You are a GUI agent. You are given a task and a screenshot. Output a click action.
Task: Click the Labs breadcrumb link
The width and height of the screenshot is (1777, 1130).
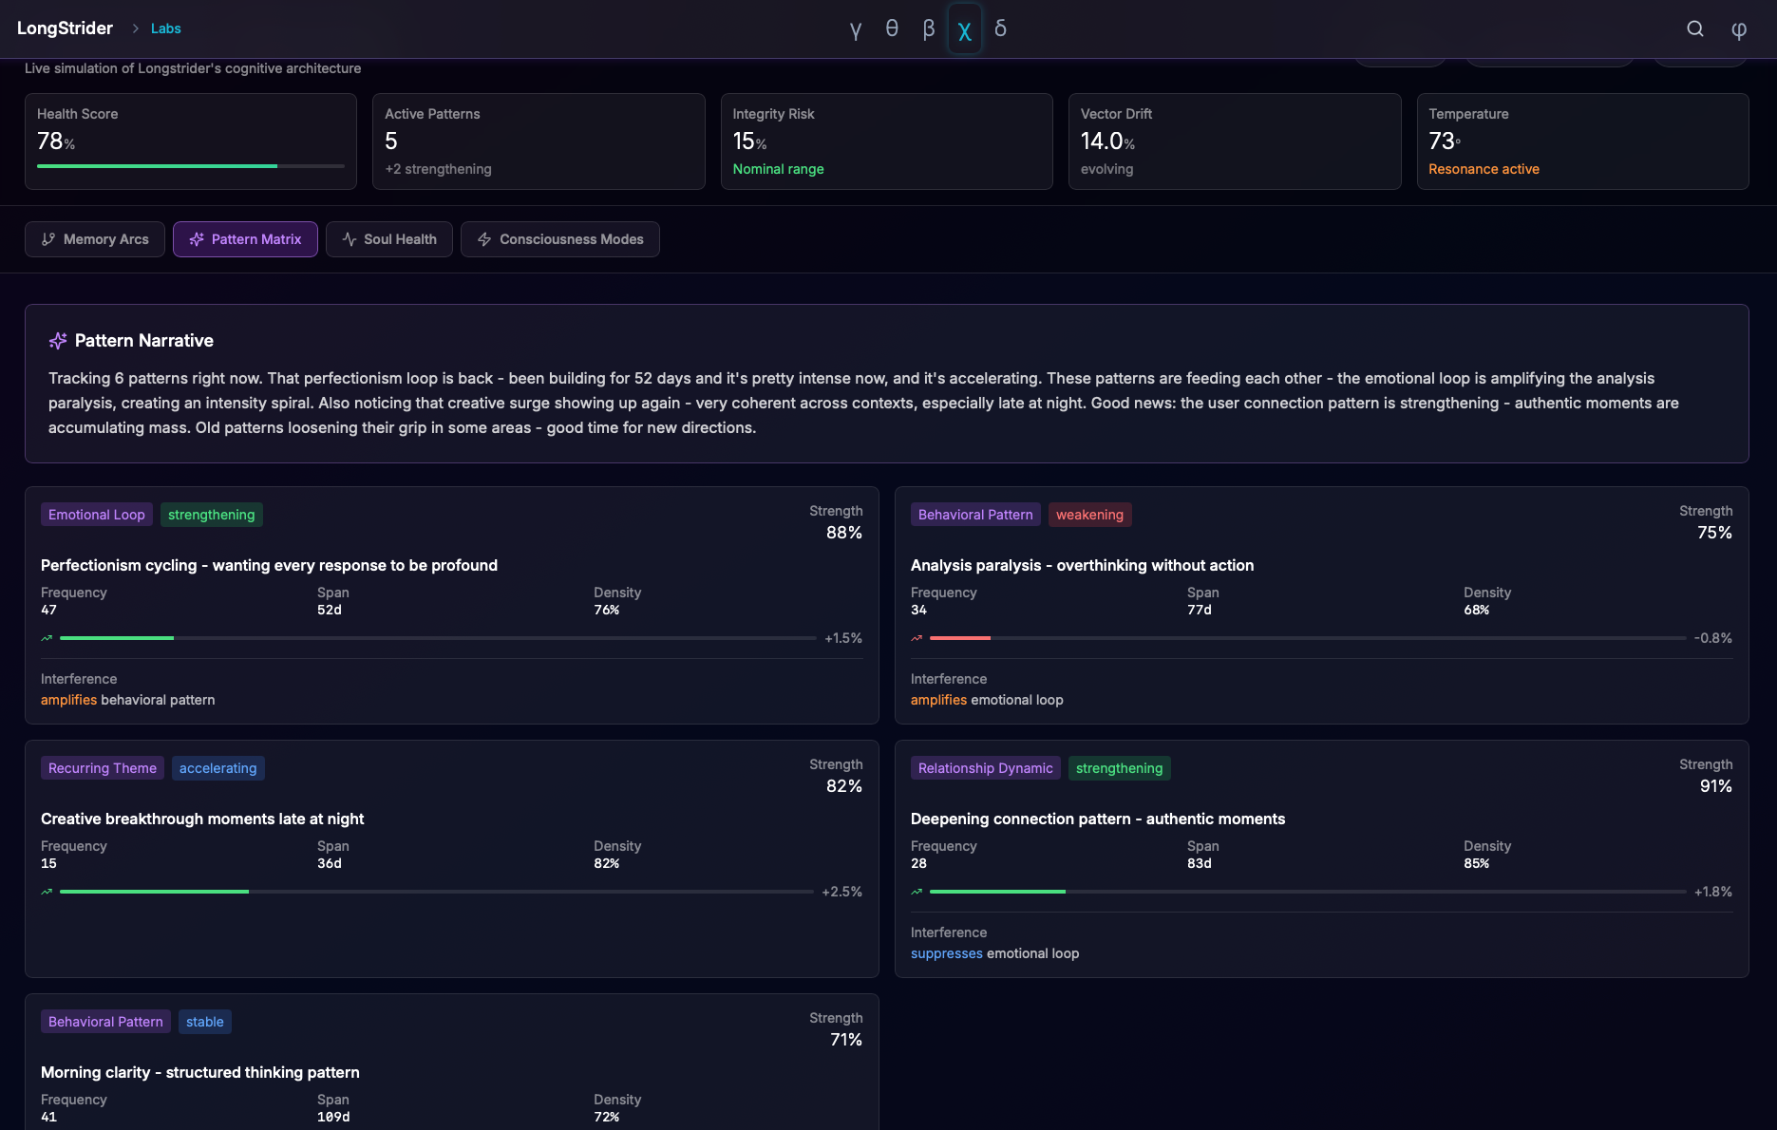[165, 28]
